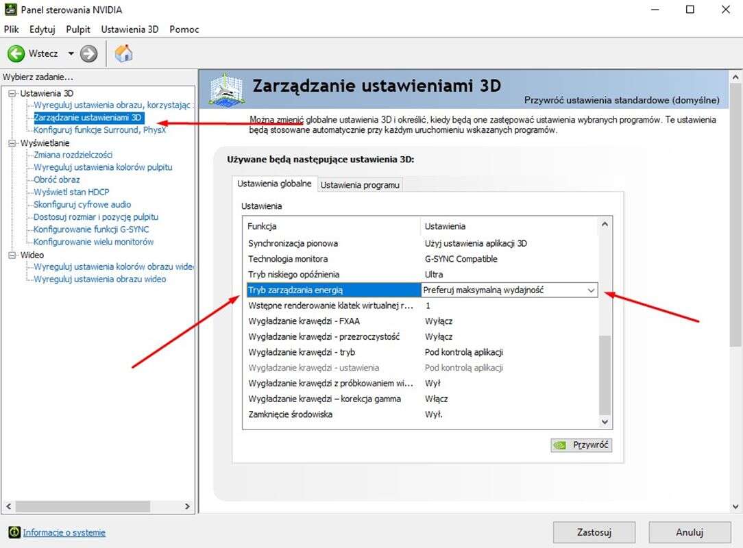Click the forward navigation arrow icon
The image size is (743, 548).
tap(88, 53)
